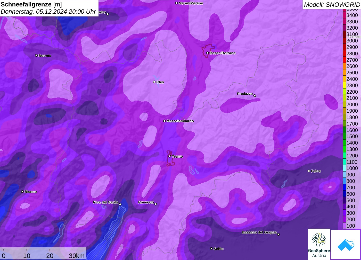The width and height of the screenshot is (361, 260).
Task: Select the 2300 m yellow legend swatch
Action: coord(344,85)
